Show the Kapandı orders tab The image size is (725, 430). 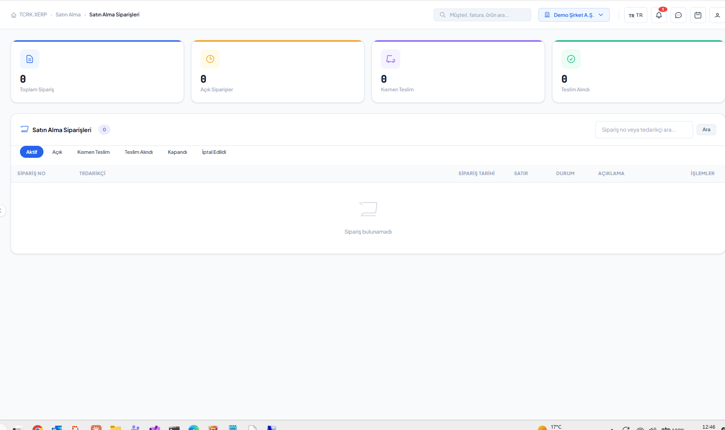(177, 152)
